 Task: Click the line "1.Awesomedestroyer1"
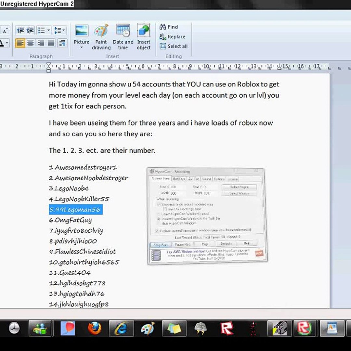(83, 167)
